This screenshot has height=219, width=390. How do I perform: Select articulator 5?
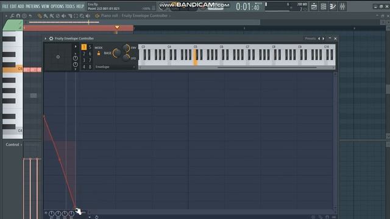tap(90, 47)
